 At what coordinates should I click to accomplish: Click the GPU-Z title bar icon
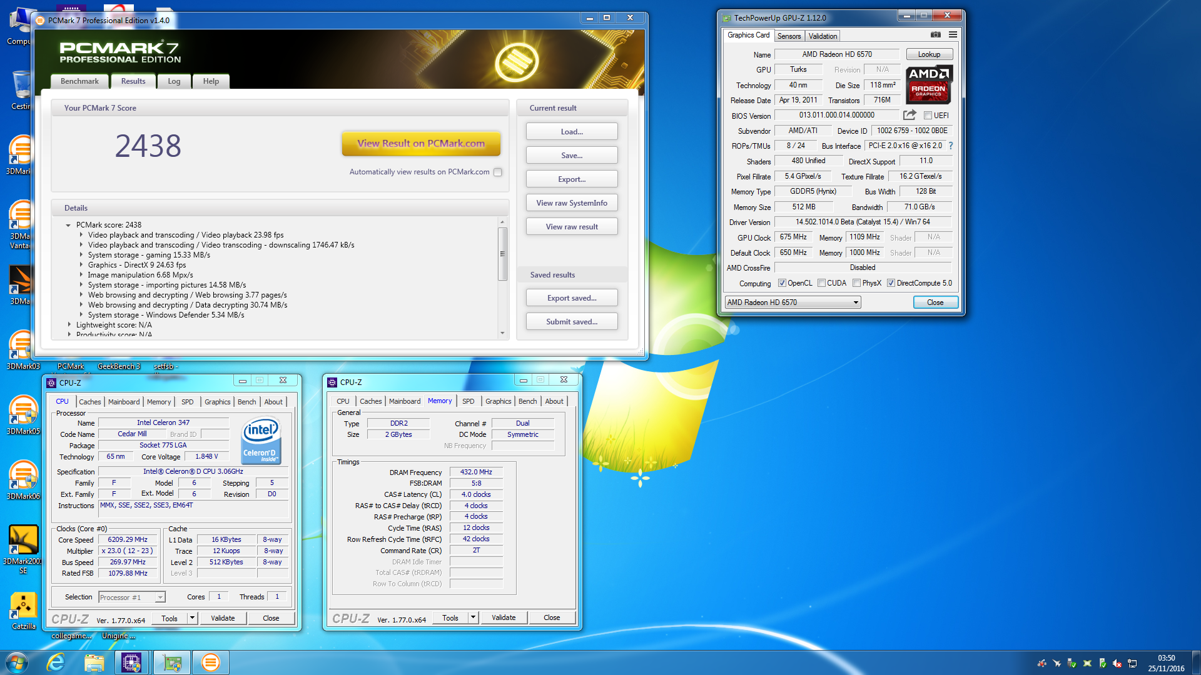726,18
